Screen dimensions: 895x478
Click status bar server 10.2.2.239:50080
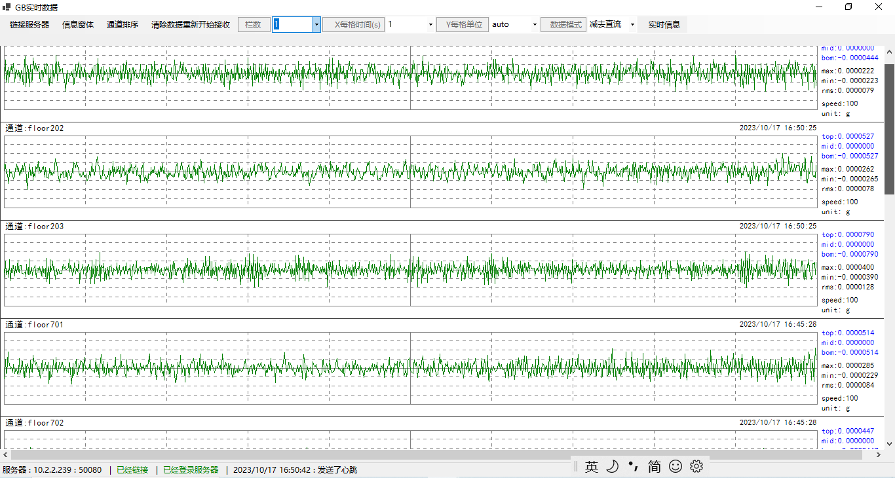(52, 469)
